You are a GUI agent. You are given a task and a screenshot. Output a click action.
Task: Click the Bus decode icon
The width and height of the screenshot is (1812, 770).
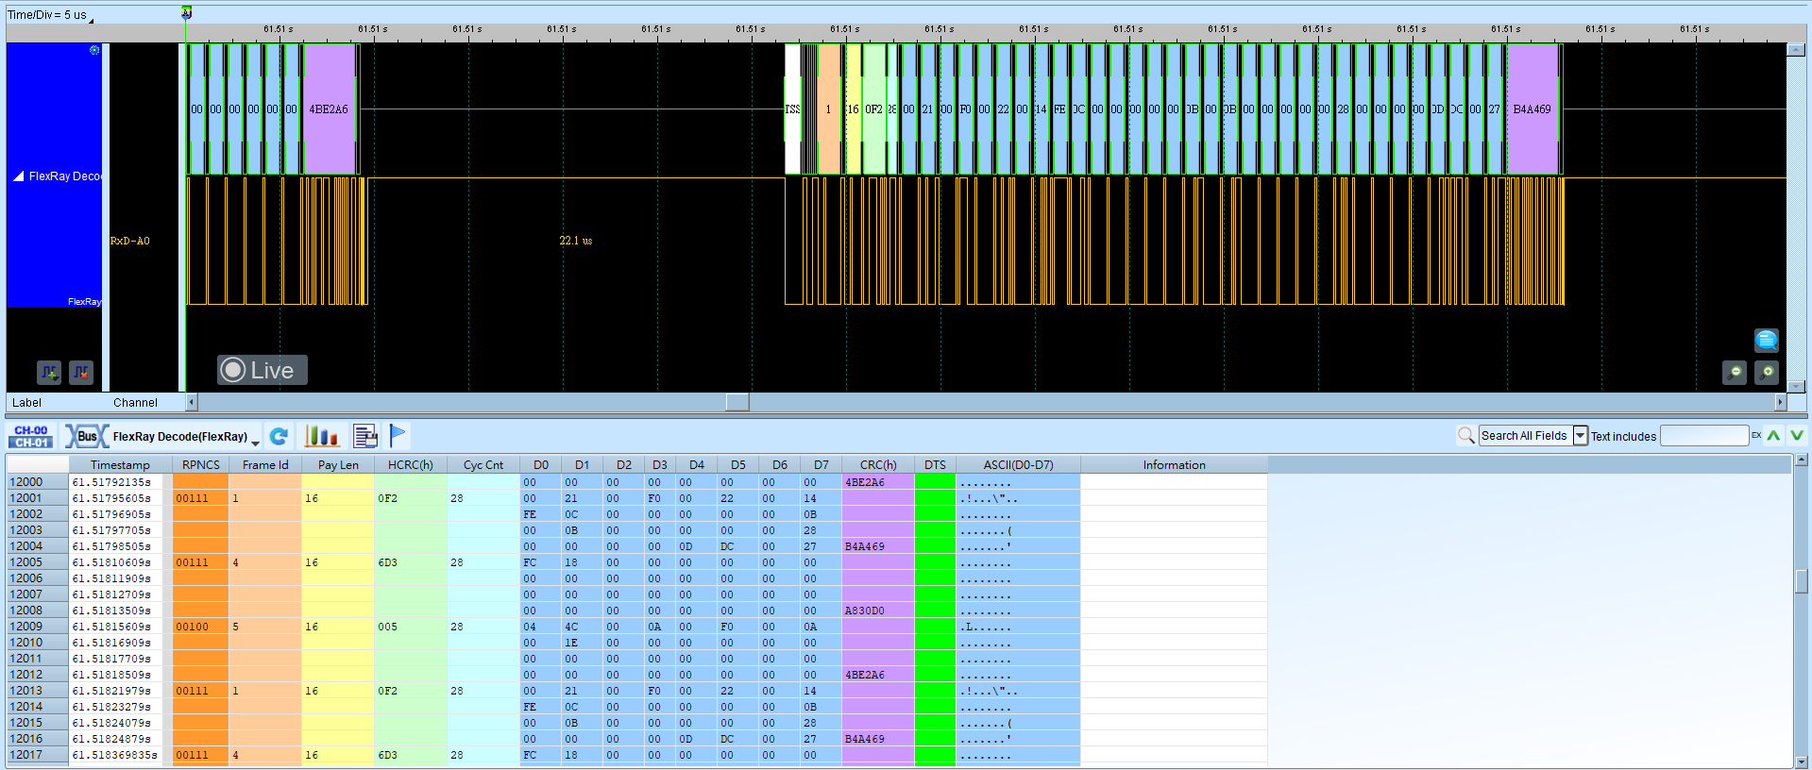point(86,436)
